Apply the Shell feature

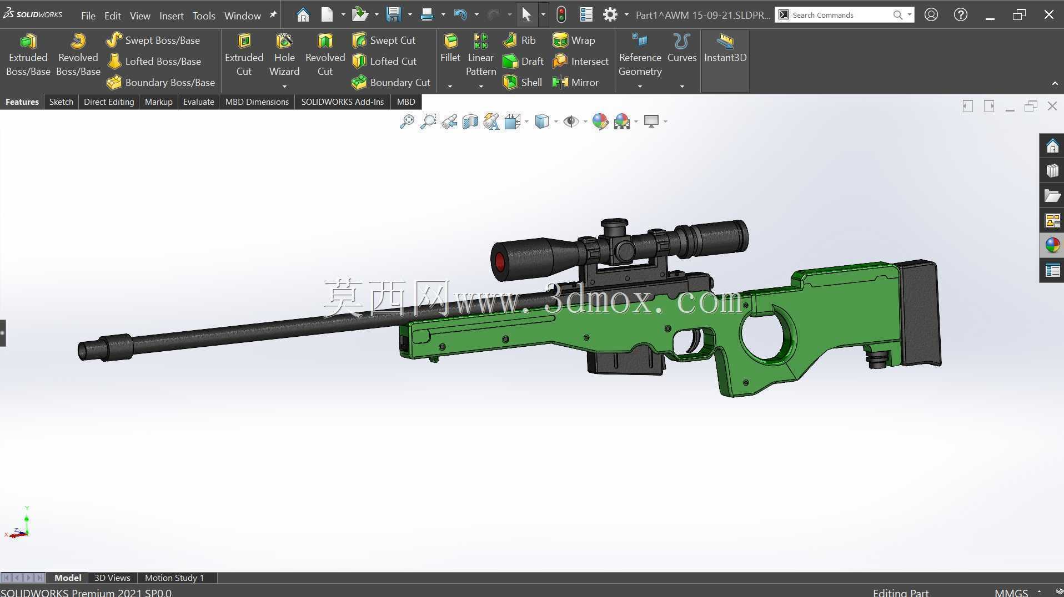pyautogui.click(x=522, y=82)
